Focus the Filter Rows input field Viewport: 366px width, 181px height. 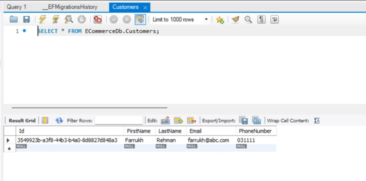pos(119,121)
